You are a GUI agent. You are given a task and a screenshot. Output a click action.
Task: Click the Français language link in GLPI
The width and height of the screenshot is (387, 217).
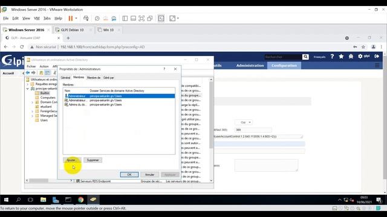point(320,57)
